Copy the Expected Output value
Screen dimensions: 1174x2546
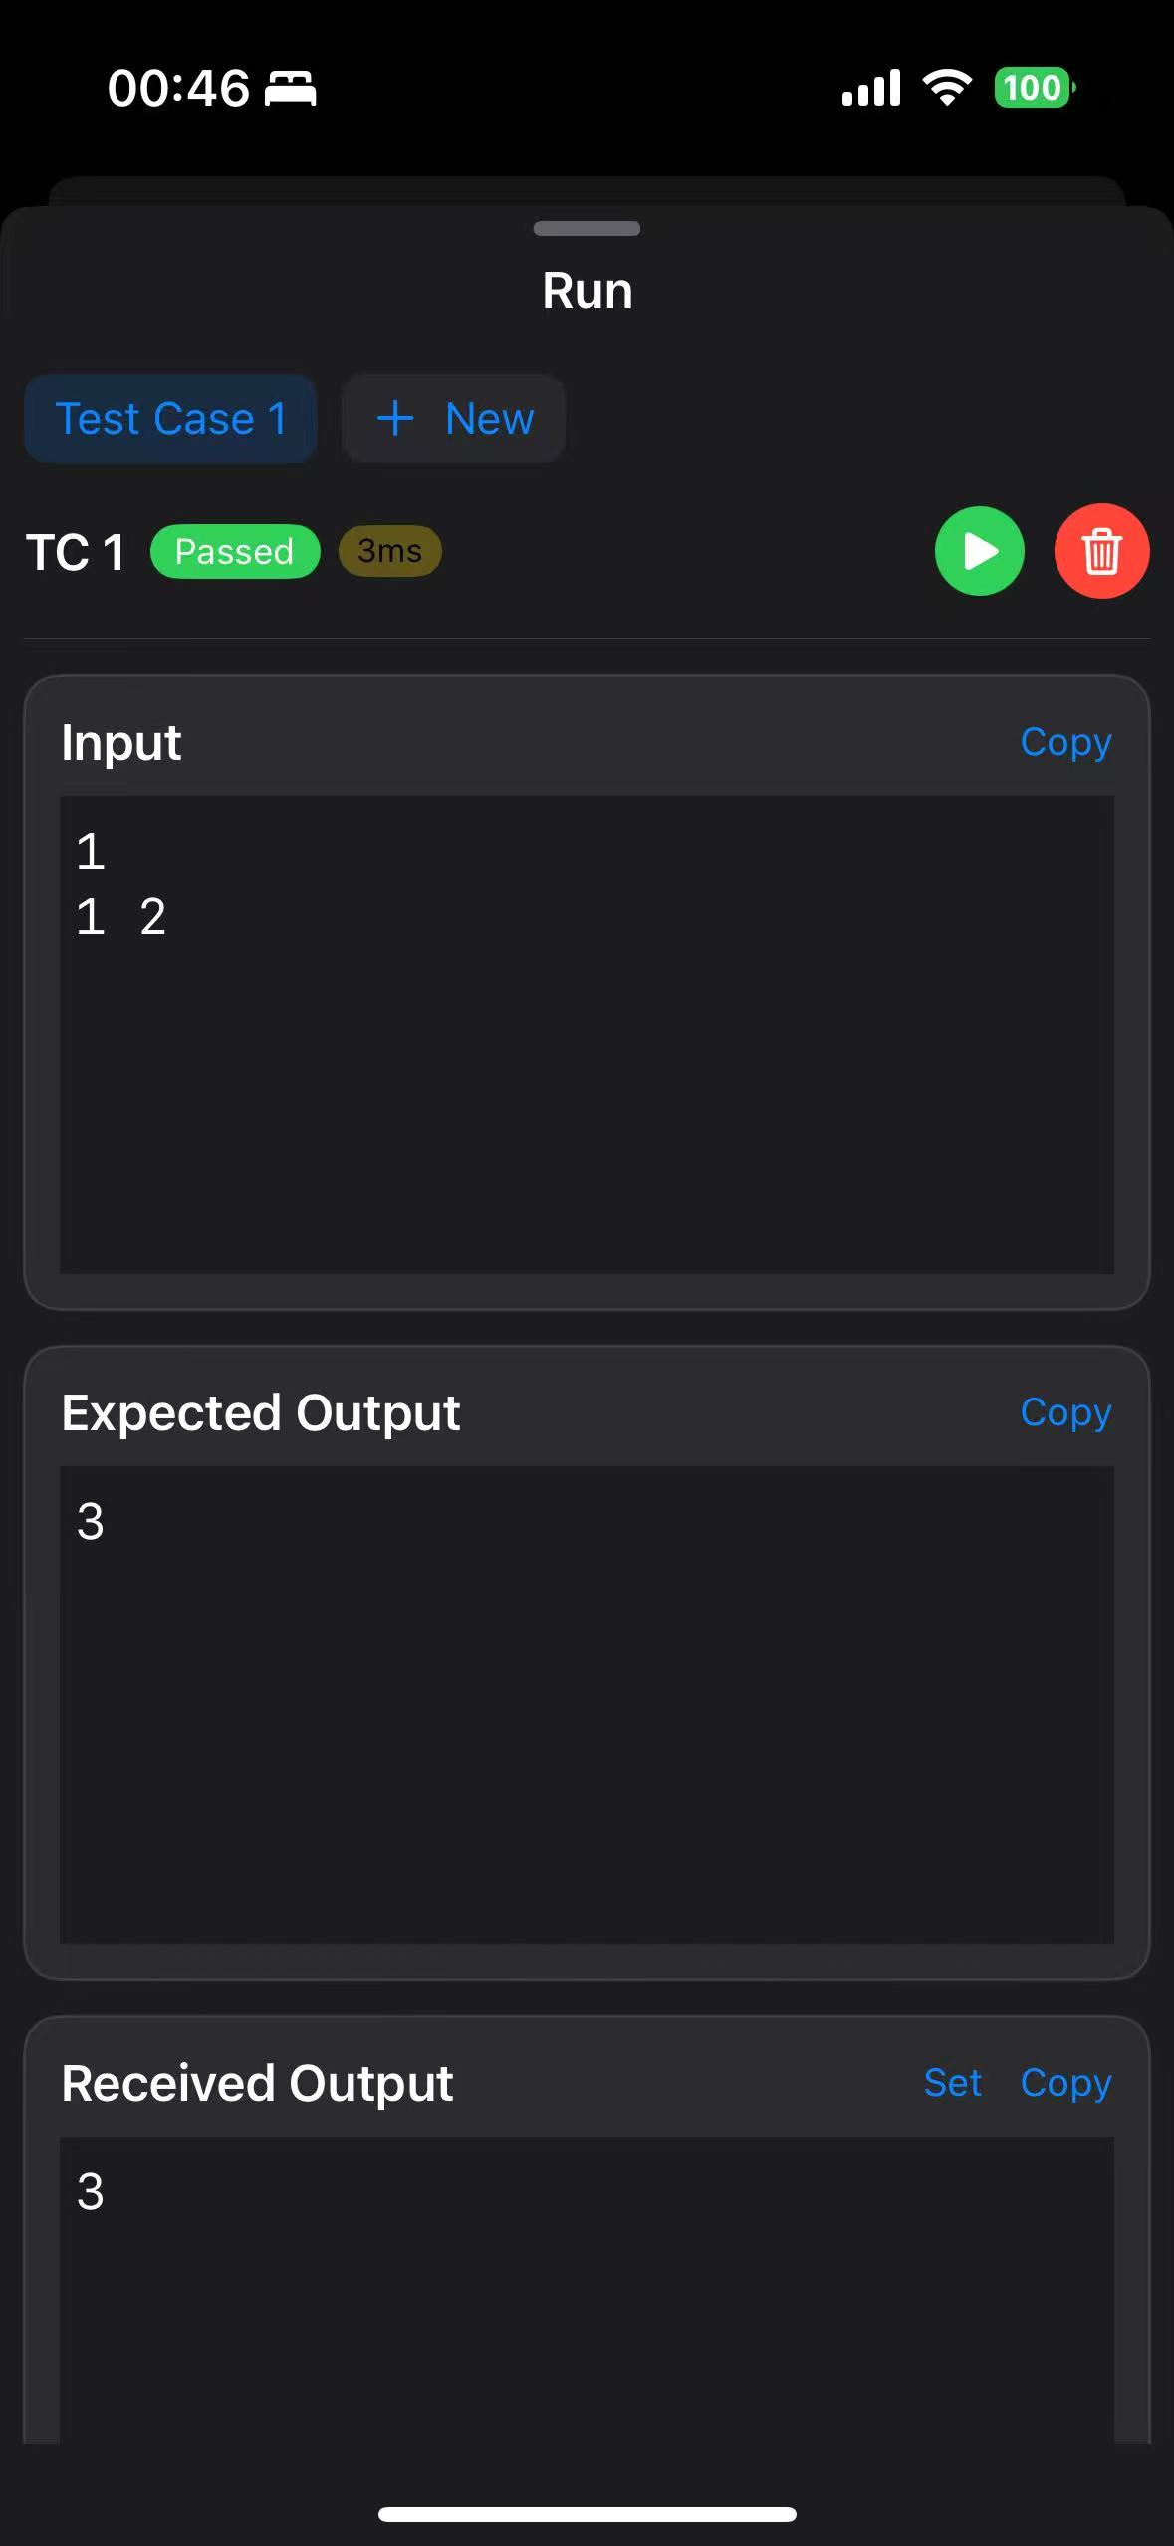[x=1065, y=1411]
